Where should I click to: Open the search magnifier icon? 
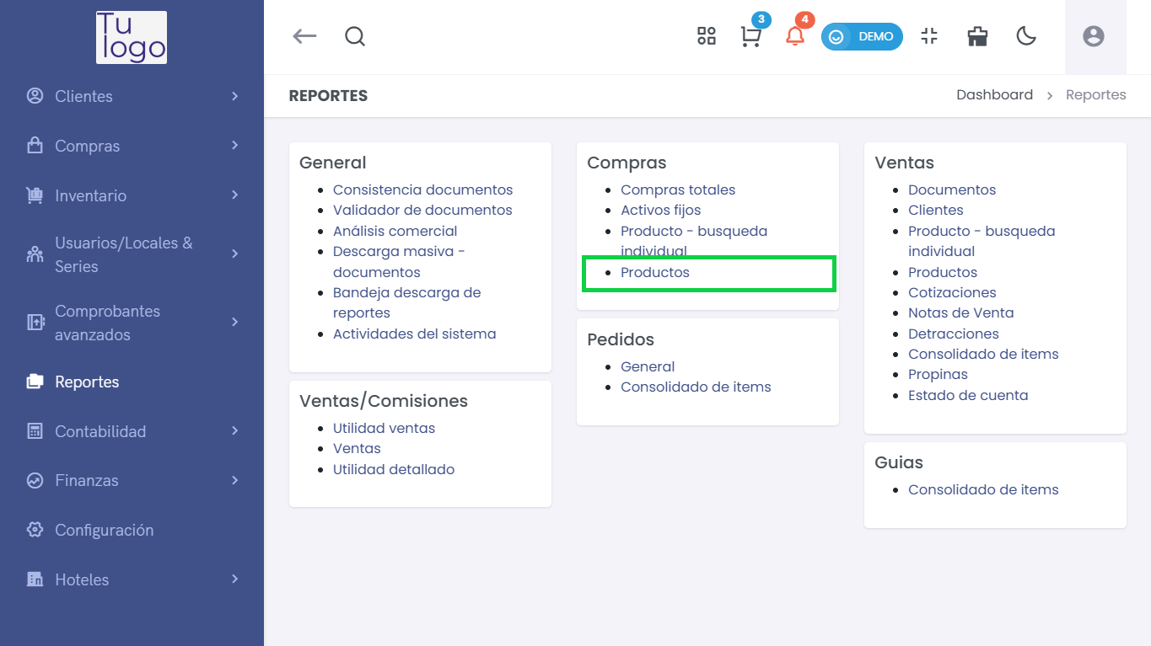(355, 36)
